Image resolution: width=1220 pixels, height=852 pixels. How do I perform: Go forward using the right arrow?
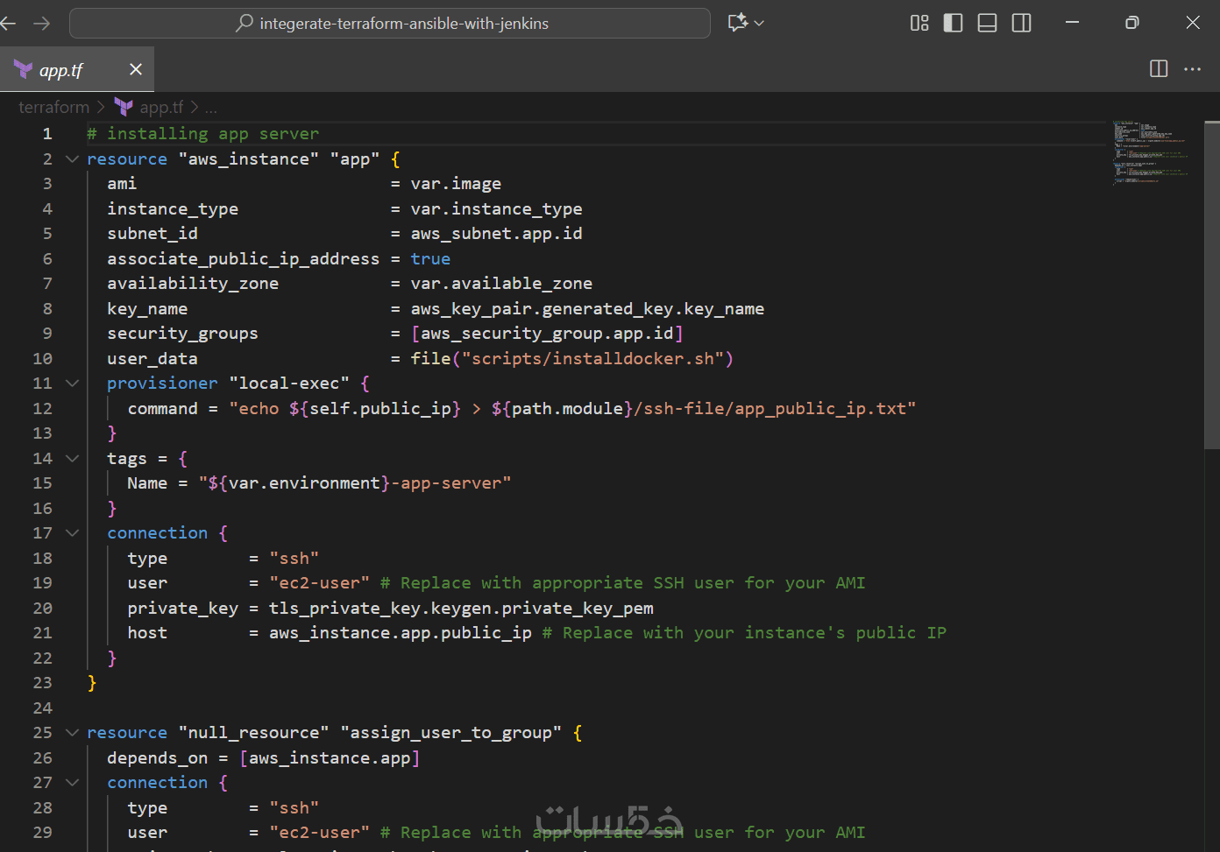coord(41,23)
